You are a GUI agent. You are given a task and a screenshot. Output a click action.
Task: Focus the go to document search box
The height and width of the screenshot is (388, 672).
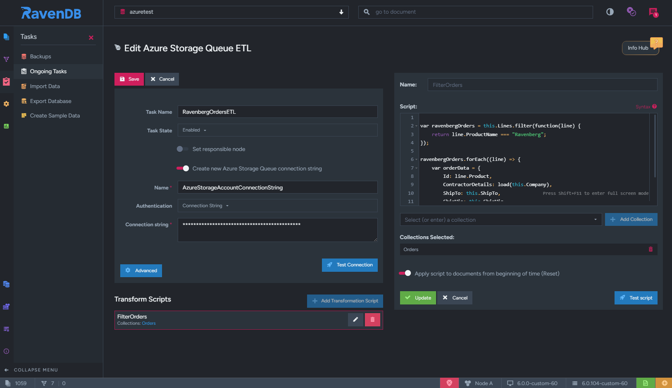tap(475, 12)
